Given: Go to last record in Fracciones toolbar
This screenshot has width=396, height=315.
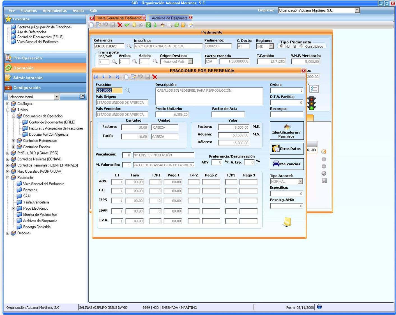Looking at the screenshot, I should 117,77.
